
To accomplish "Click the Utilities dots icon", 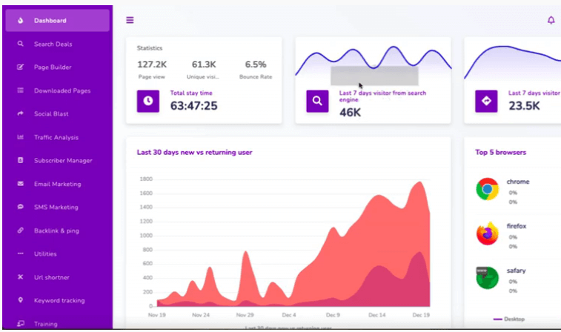I will tap(21, 253).
